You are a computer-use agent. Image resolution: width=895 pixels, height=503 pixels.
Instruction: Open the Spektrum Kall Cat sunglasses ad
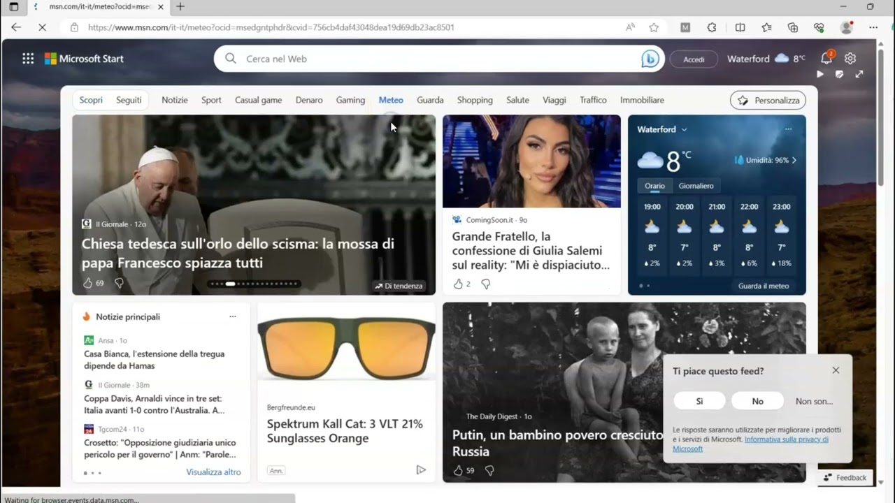click(x=346, y=392)
